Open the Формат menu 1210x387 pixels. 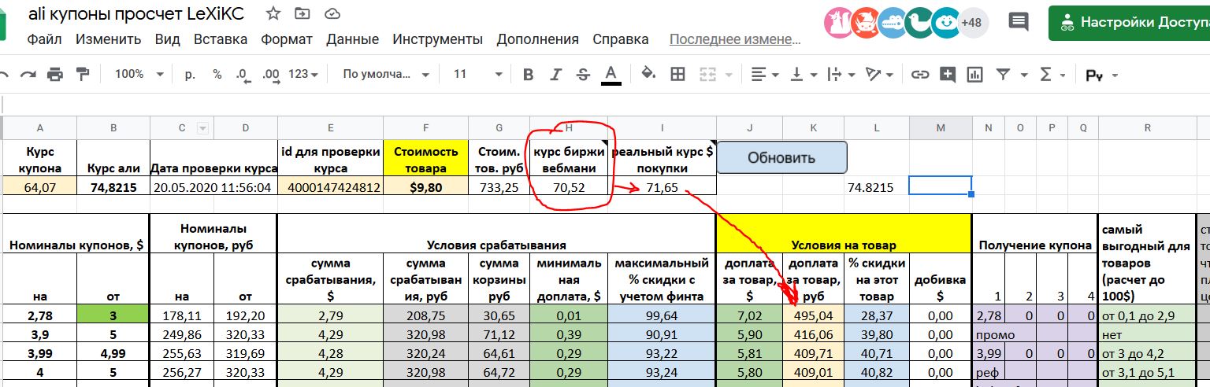[287, 39]
